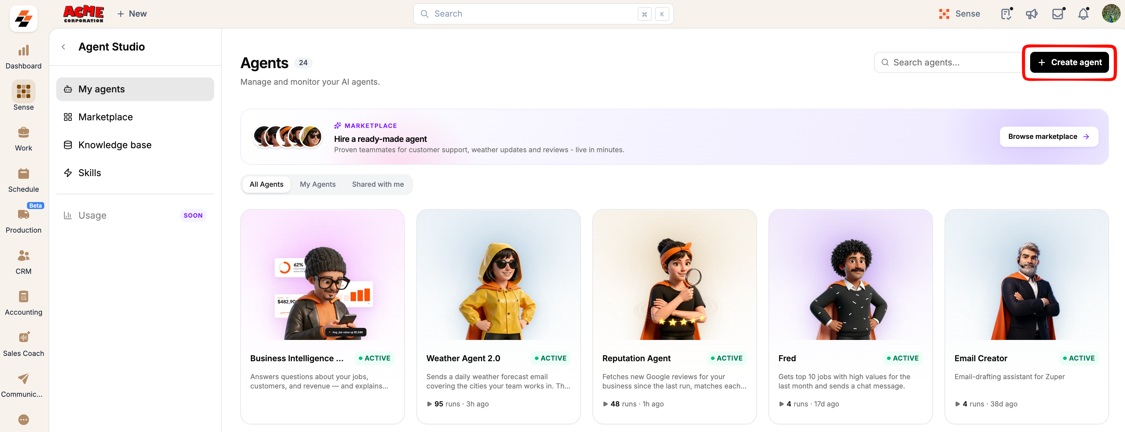Click the New button in header
The image size is (1125, 432).
click(x=132, y=14)
